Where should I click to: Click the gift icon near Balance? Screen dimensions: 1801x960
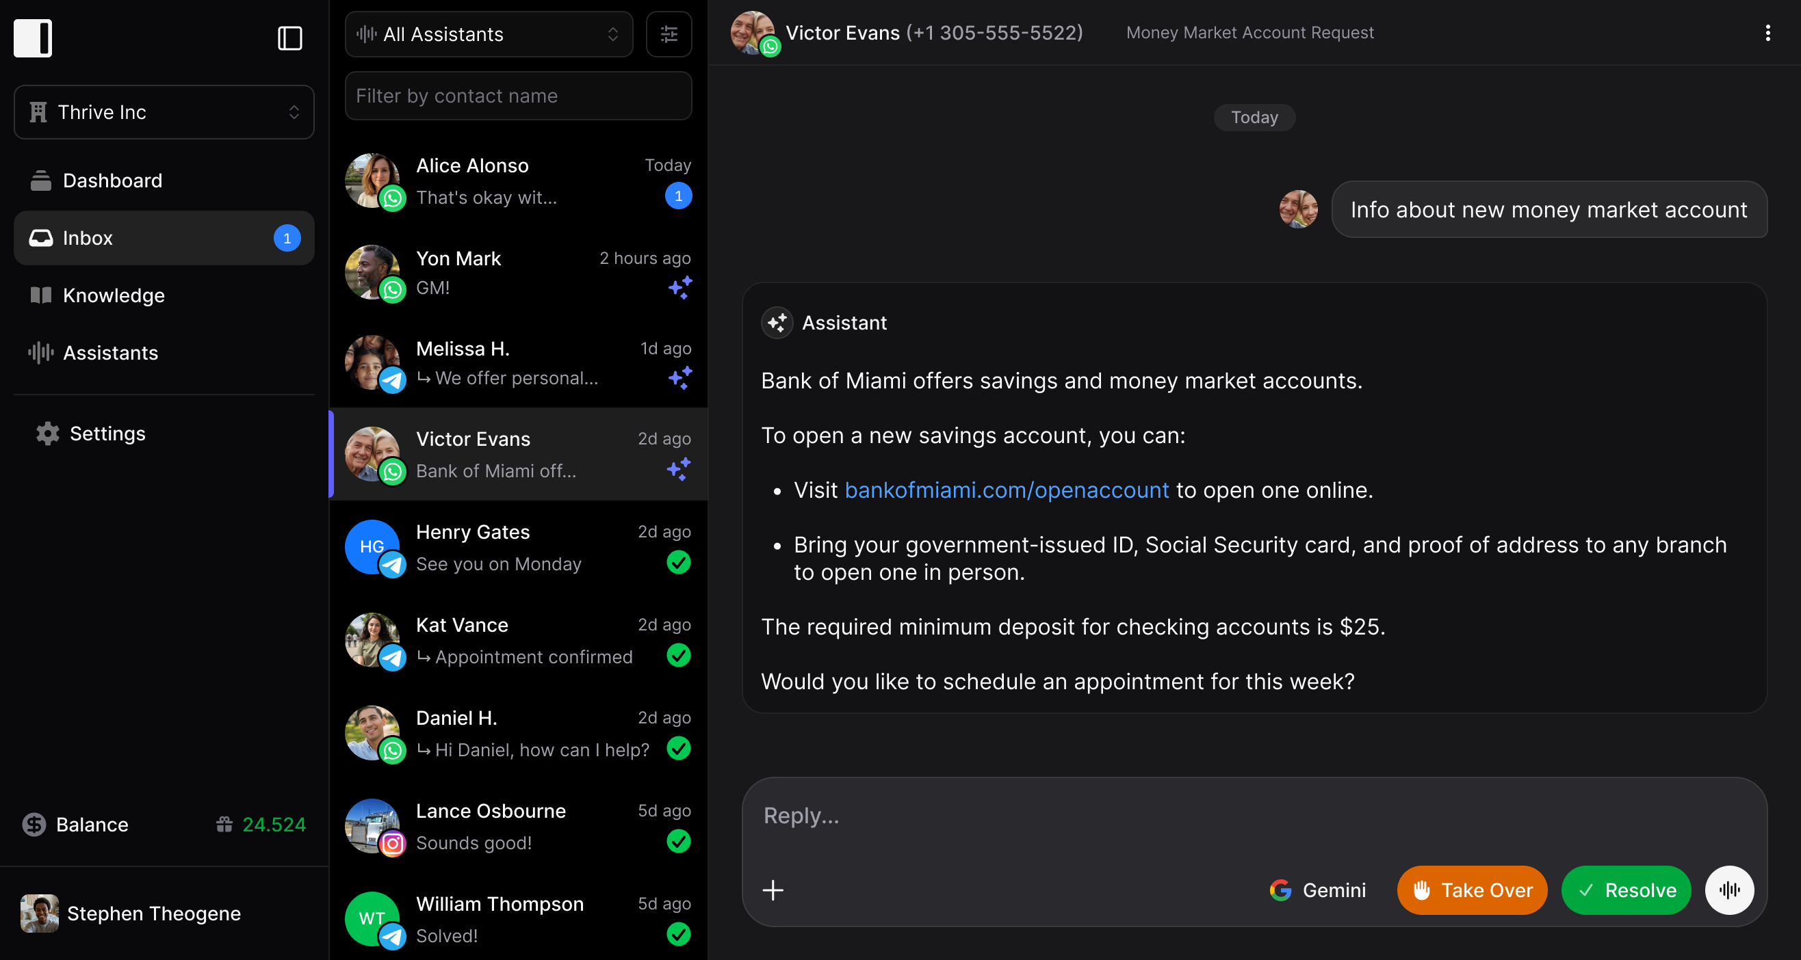point(224,825)
